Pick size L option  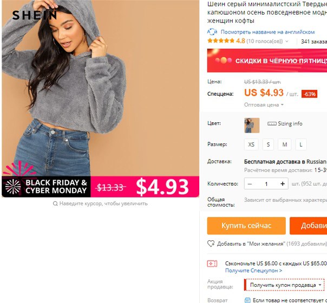pyautogui.click(x=301, y=144)
